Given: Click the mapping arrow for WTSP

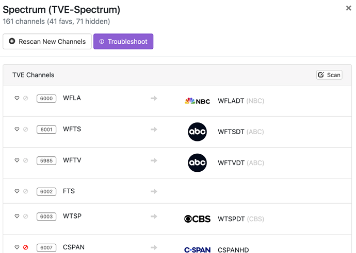Looking at the screenshot, I should [154, 216].
